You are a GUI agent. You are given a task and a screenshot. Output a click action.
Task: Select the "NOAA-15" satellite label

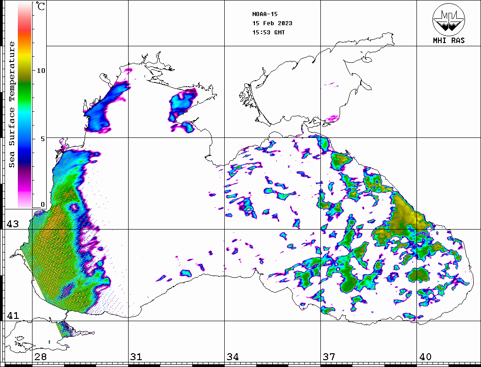point(265,14)
